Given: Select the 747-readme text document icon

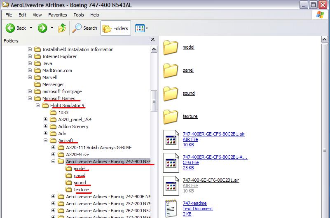Looking at the screenshot, I should pyautogui.click(x=170, y=208).
